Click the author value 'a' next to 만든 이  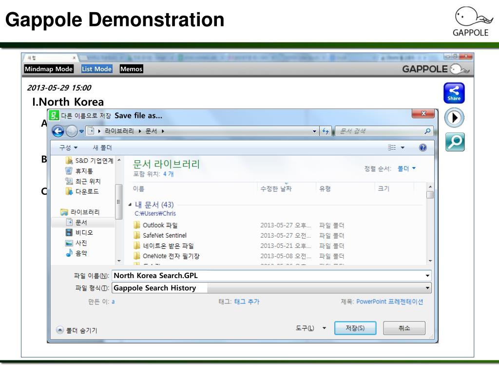tap(113, 301)
